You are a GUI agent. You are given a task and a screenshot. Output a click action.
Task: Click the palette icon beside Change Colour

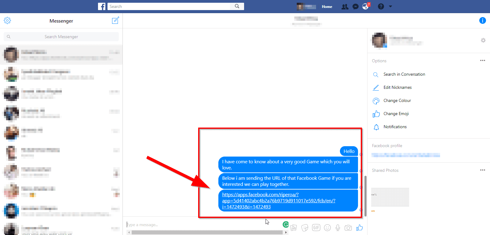(x=376, y=101)
